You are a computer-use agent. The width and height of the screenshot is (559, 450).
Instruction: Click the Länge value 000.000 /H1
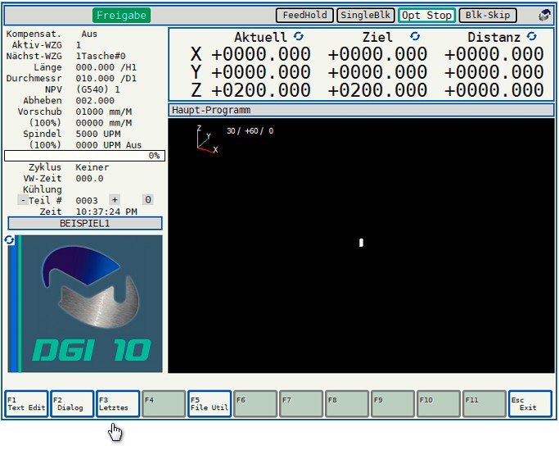106,67
